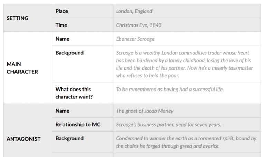Click the 'Condemned to wander the earth' text
Viewport: 265px width, 157px height.
(x=186, y=142)
